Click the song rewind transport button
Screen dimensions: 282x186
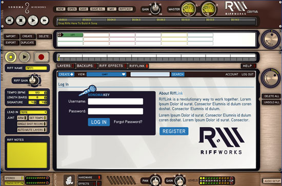point(9,20)
